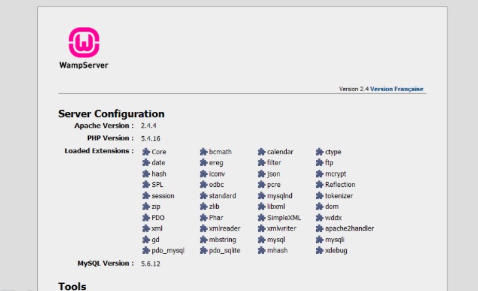Click puzzle icon beside Phar extension

tap(203, 217)
